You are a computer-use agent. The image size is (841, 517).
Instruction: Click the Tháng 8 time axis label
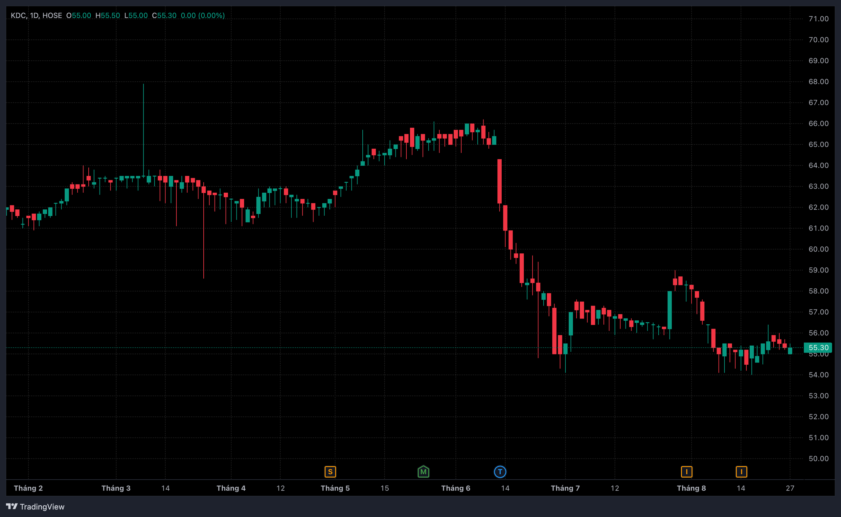pyautogui.click(x=691, y=488)
